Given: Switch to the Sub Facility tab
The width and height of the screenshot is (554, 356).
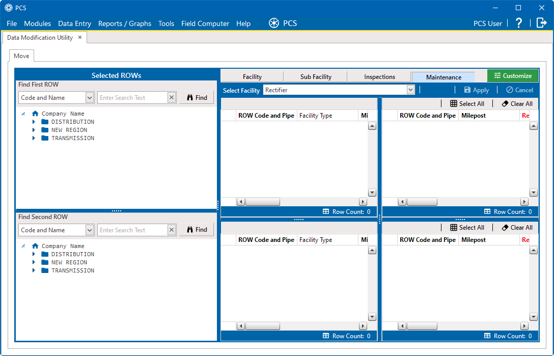Looking at the screenshot, I should click(x=316, y=77).
